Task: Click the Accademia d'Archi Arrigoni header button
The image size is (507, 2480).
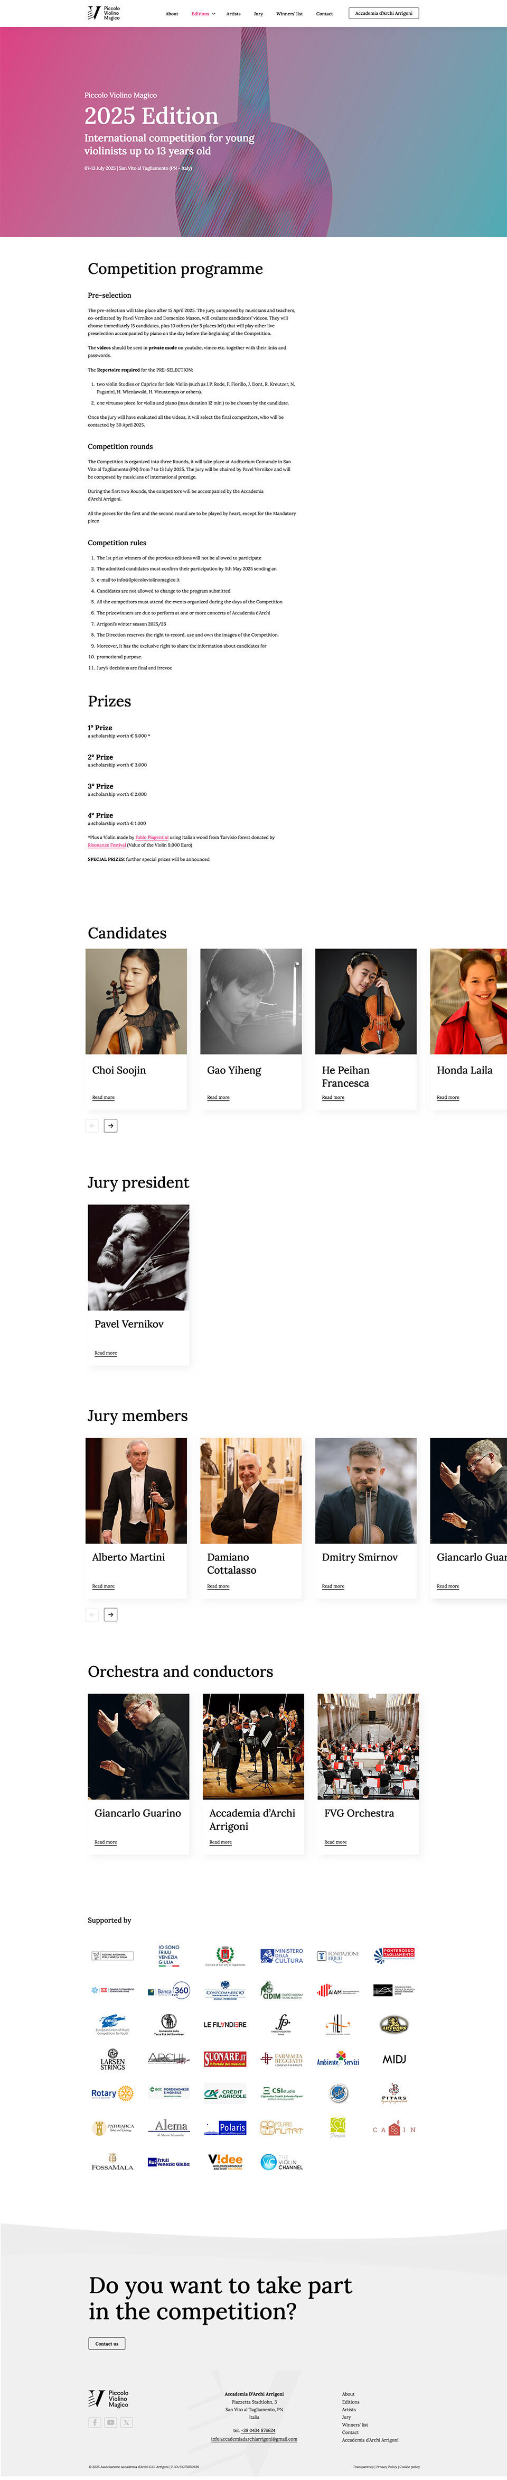Action: pyautogui.click(x=383, y=13)
